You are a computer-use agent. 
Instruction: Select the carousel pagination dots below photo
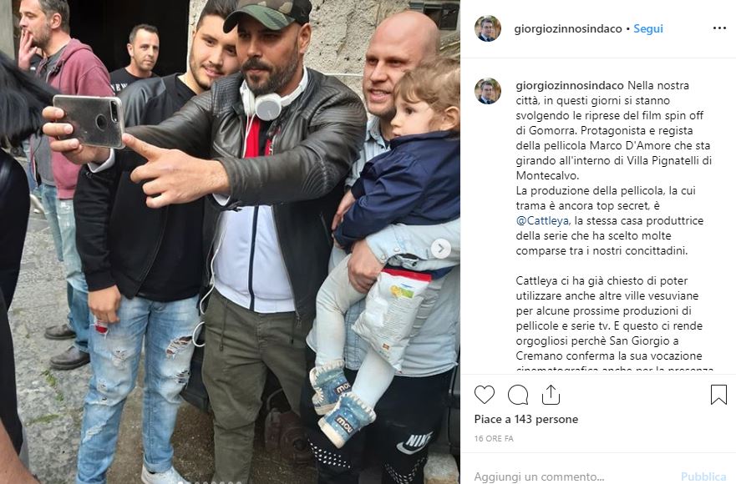point(209,482)
